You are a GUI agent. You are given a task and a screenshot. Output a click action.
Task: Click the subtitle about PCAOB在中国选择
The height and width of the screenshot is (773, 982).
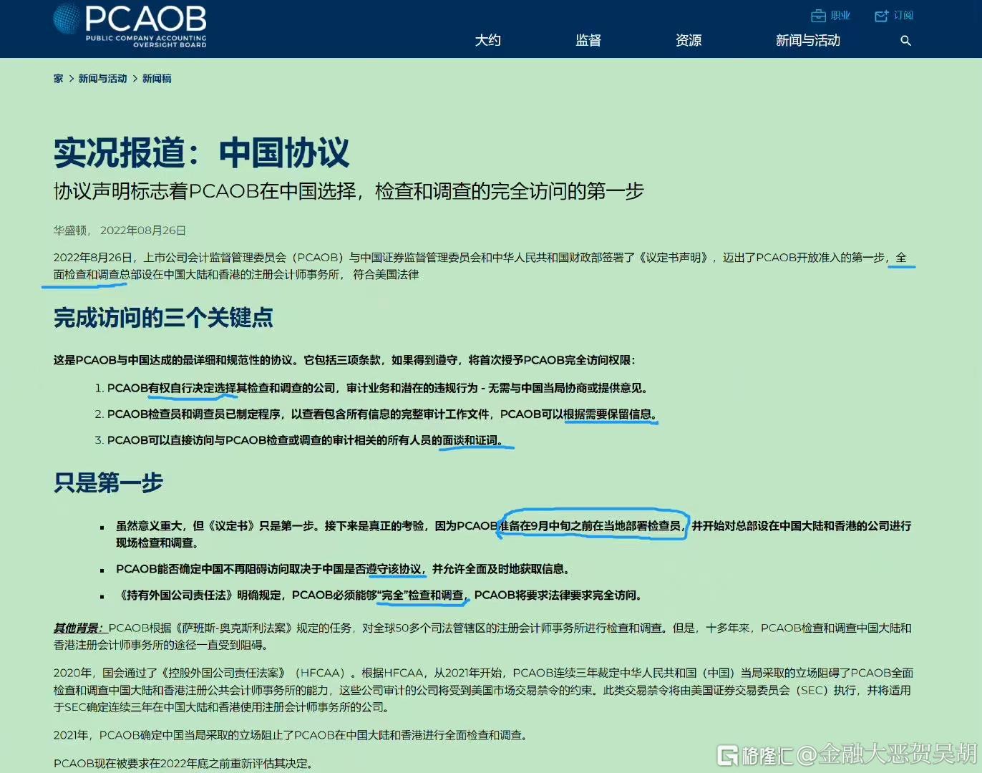(x=349, y=191)
